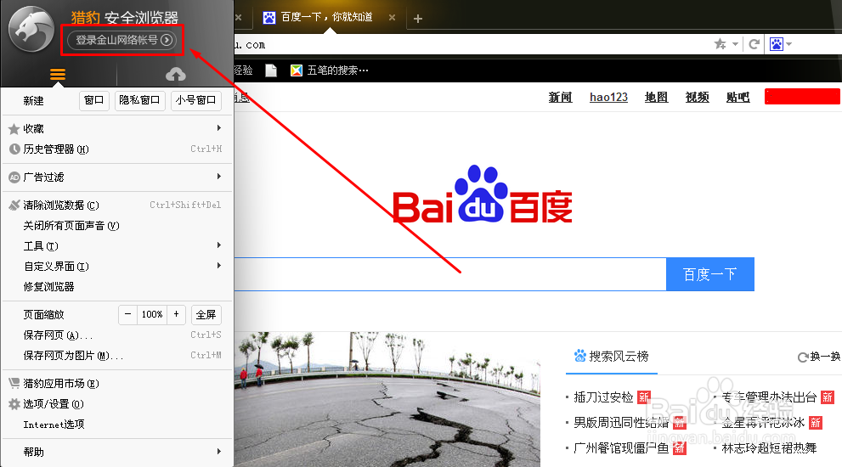The width and height of the screenshot is (842, 467).
Task: Enter fullscreen with 全屏 button
Action: coord(206,314)
